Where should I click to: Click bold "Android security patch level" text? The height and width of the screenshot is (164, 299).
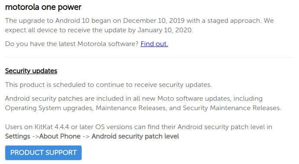[135, 136]
